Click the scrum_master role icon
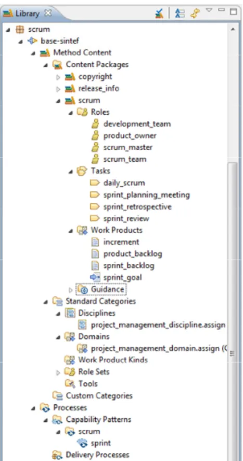243x461 pixels. [x=95, y=147]
